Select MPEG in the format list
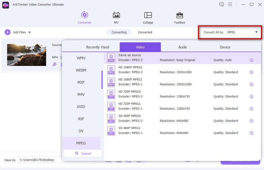Screen dimensions: 264x170 pos(81,143)
